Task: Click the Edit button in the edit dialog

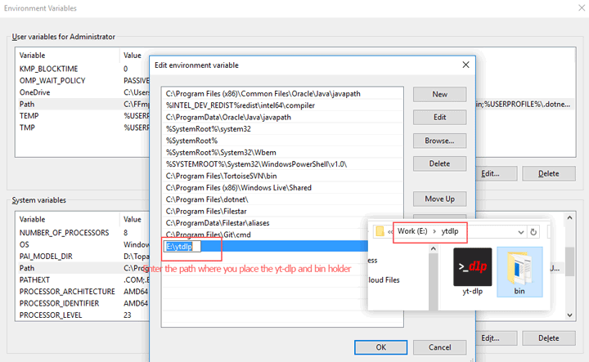Action: [x=439, y=118]
